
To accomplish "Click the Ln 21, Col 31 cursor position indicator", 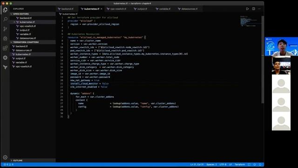I will tap(197, 165).
